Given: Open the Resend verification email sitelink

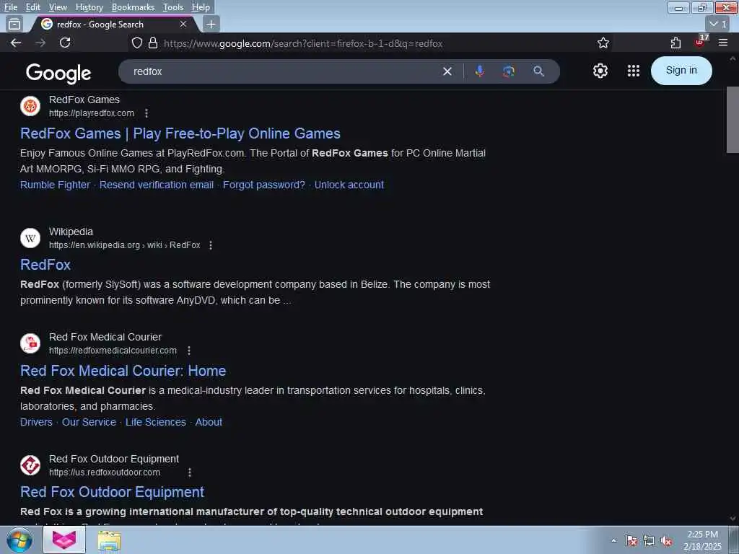Looking at the screenshot, I should (x=157, y=185).
